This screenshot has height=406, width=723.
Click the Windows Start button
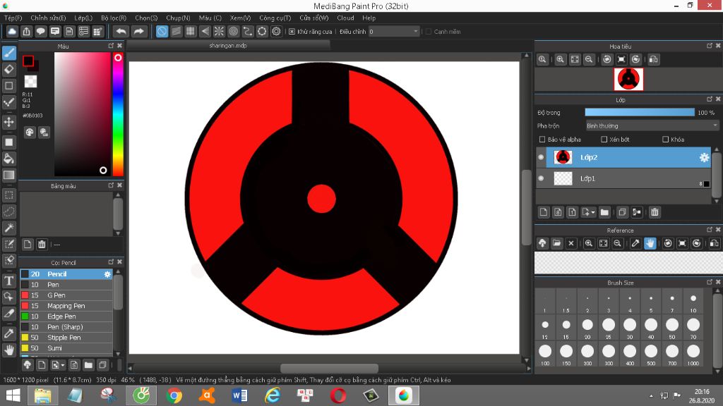pos(13,395)
